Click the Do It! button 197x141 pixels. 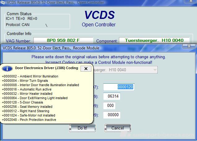pyautogui.click(x=82, y=128)
